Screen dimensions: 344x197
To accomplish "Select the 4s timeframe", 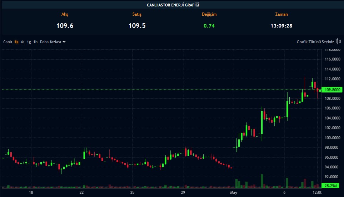I will coord(23,42).
